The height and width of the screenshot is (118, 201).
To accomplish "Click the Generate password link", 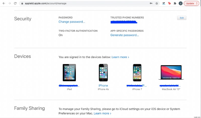I will click(125, 35).
